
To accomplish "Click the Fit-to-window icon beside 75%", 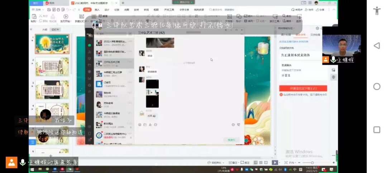I will [x=286, y=163].
